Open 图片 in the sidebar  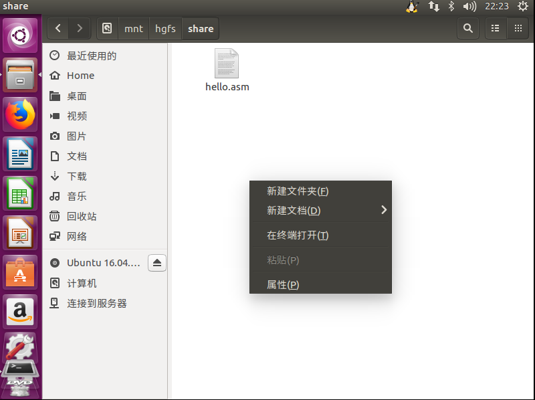[105, 136]
